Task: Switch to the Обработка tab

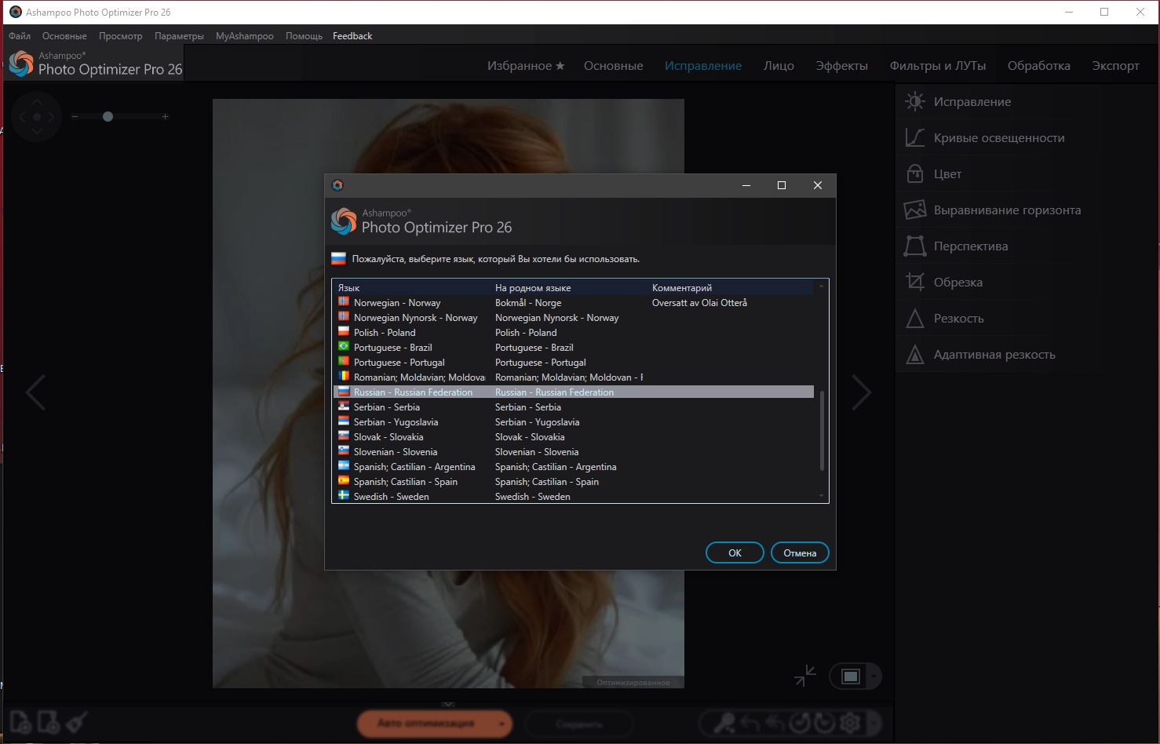Action: (1039, 66)
